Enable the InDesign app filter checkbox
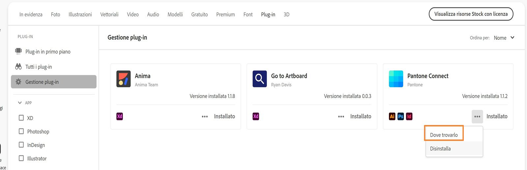Screen dimensions: 527x170 point(21,145)
